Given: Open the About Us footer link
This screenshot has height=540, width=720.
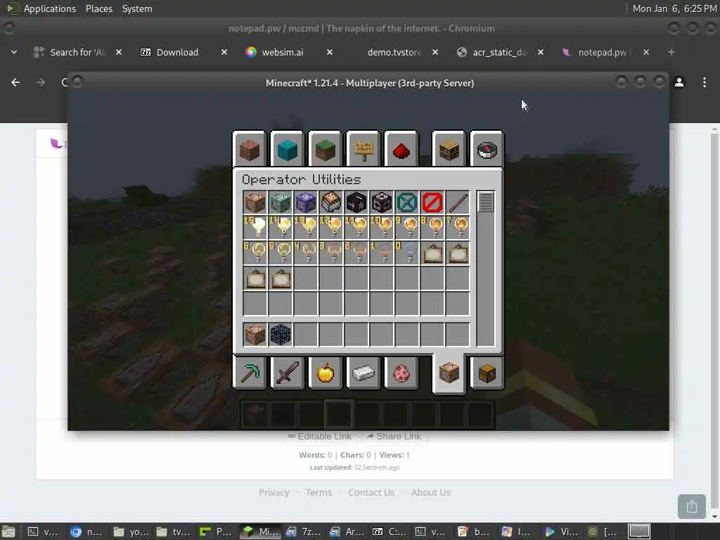Looking at the screenshot, I should pyautogui.click(x=431, y=492).
